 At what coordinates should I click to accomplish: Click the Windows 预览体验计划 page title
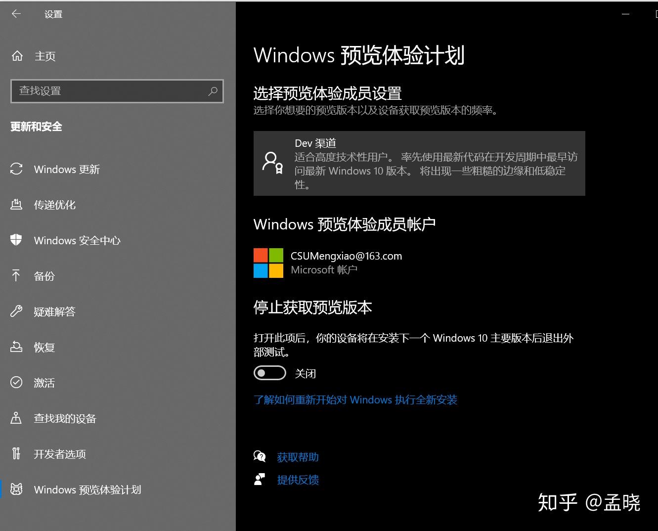[359, 55]
